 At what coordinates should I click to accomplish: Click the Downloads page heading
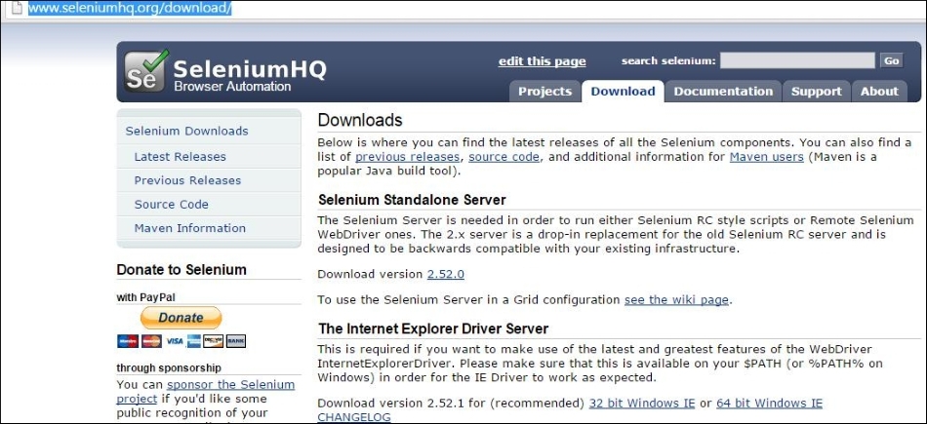point(360,120)
